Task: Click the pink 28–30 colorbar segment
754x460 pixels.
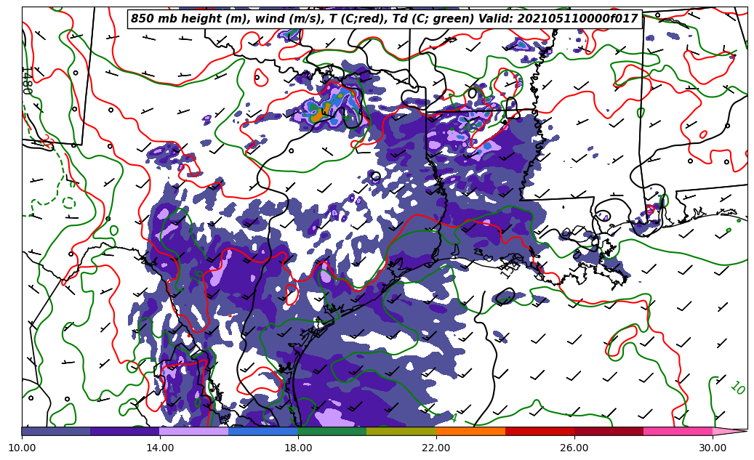Action: 678,431
